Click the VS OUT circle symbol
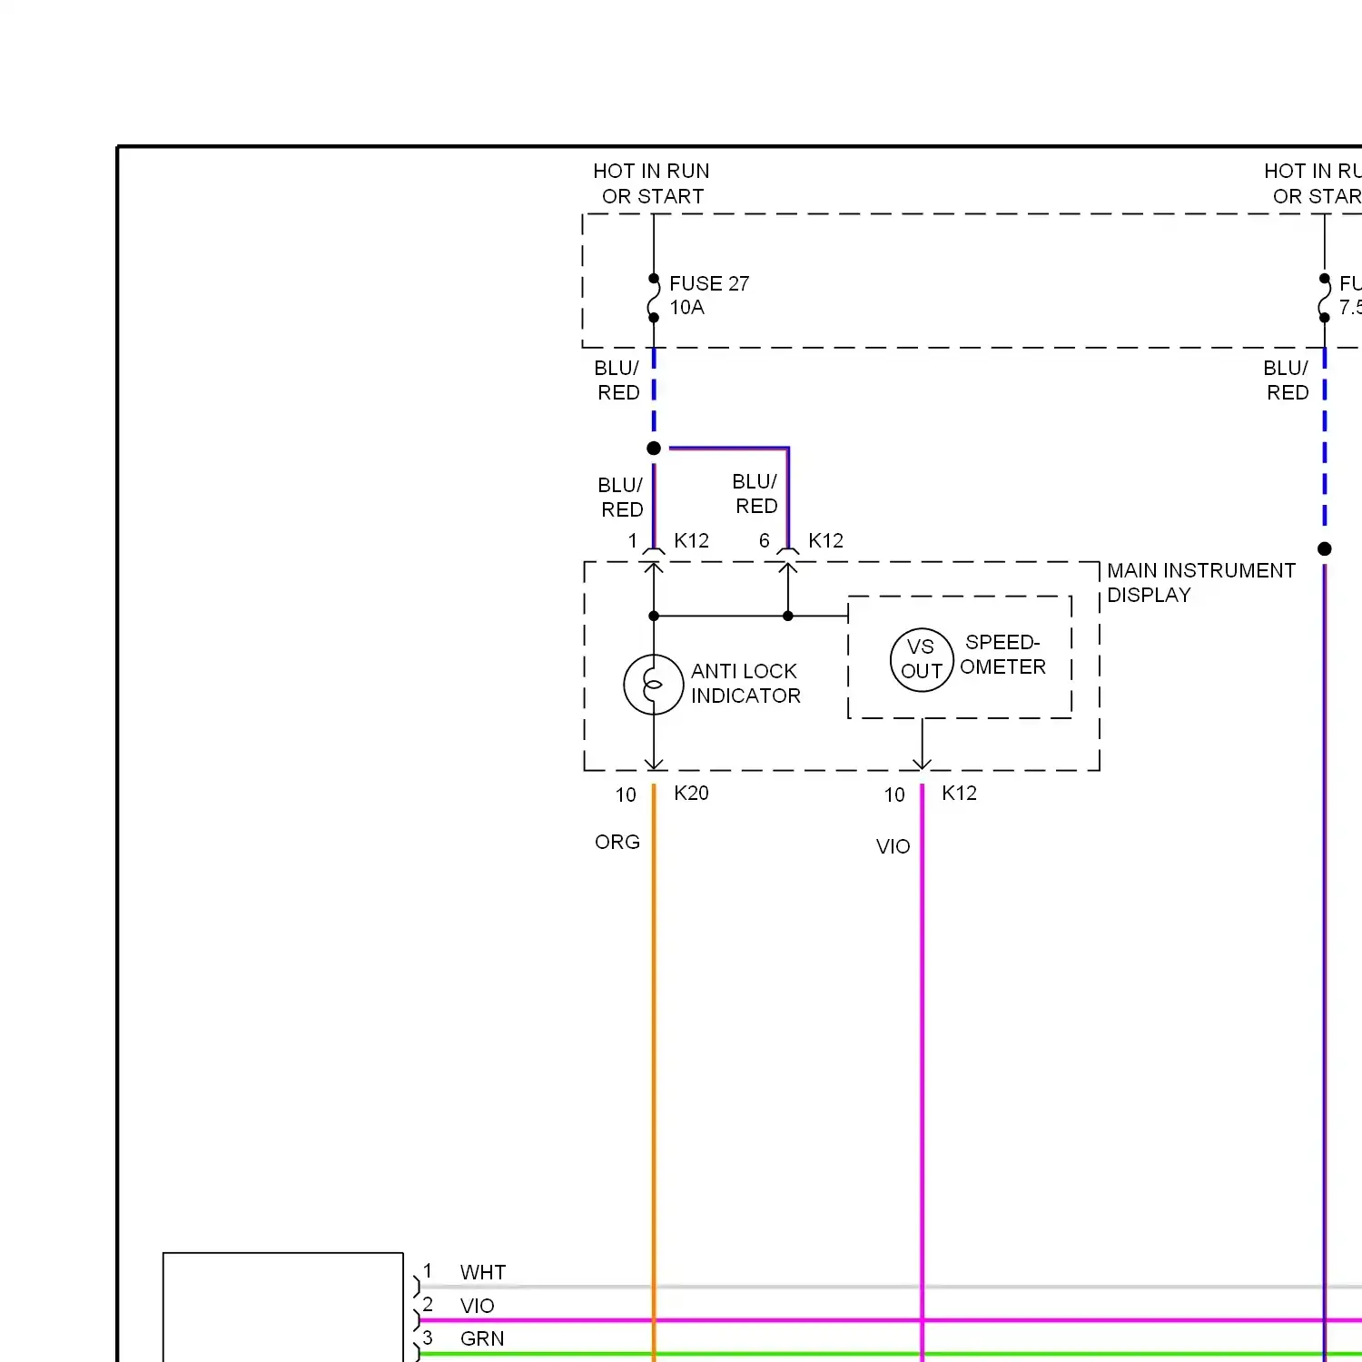The height and width of the screenshot is (1362, 1362). pyautogui.click(x=922, y=659)
